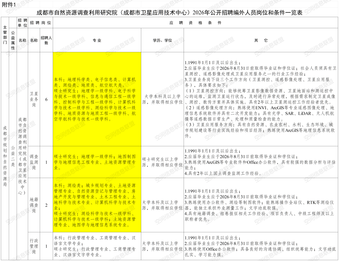Click the '应聘资格条件' header cell
The height and width of the screenshot is (261, 339).
coord(195,23)
